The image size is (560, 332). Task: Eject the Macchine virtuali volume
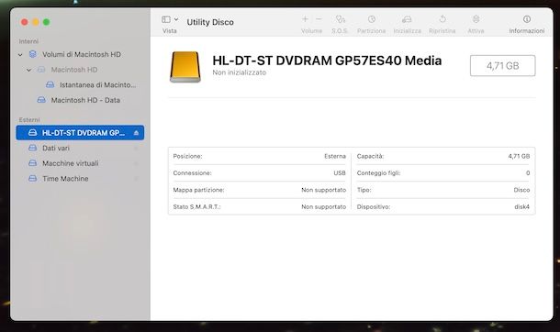coord(136,163)
